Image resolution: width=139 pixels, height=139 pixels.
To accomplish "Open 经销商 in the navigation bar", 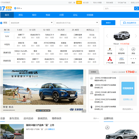I will tap(90, 15).
